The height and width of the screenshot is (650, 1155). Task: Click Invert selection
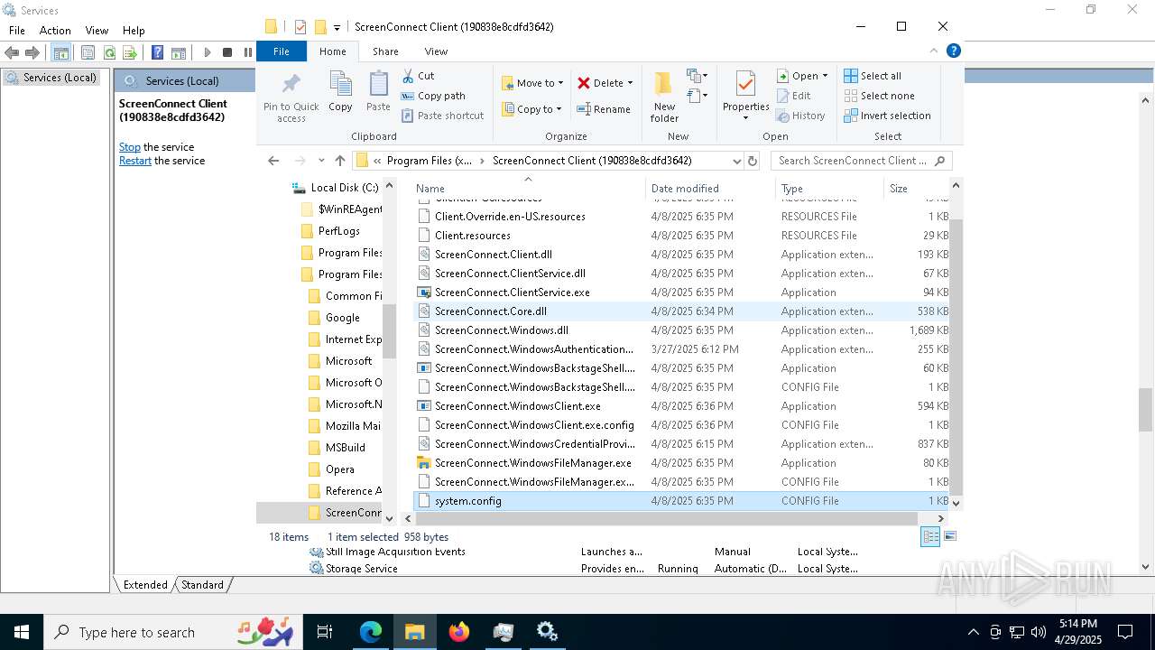click(887, 116)
